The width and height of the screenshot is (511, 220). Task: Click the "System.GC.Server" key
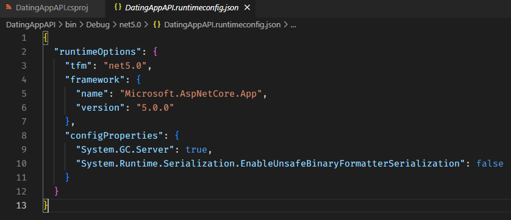click(125, 150)
